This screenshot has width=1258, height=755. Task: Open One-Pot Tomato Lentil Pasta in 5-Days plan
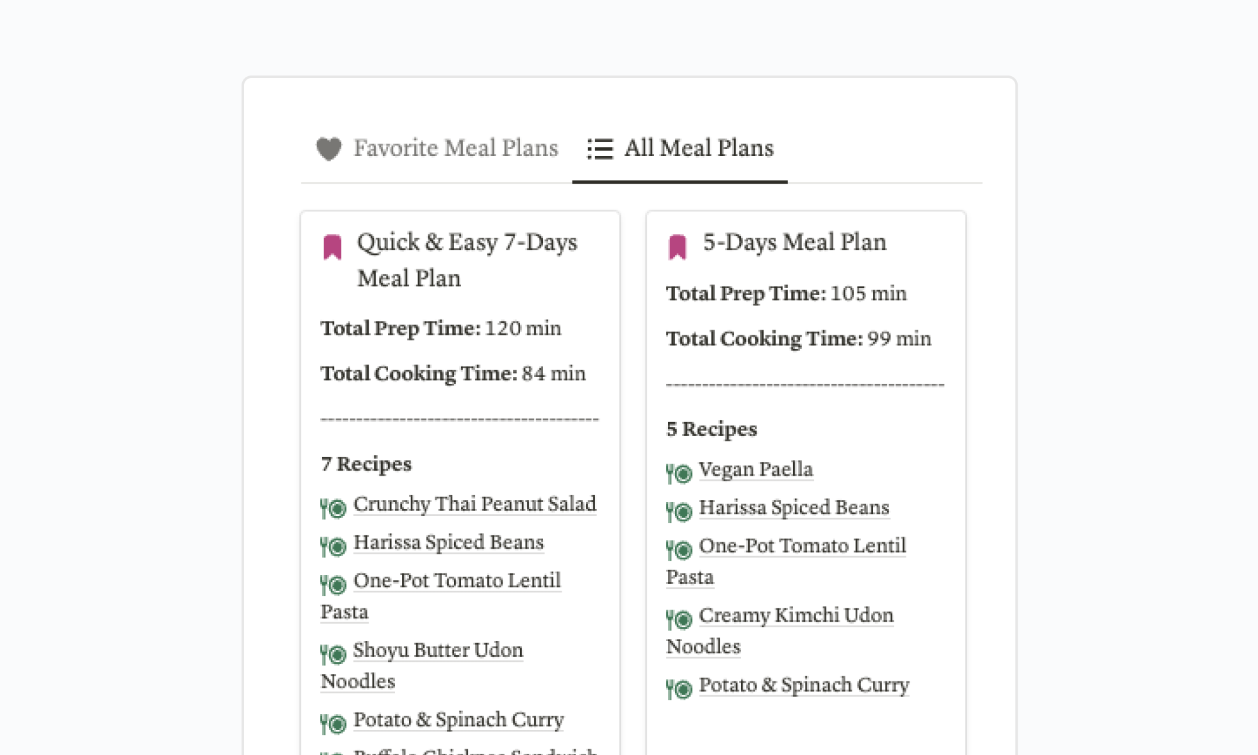click(802, 546)
